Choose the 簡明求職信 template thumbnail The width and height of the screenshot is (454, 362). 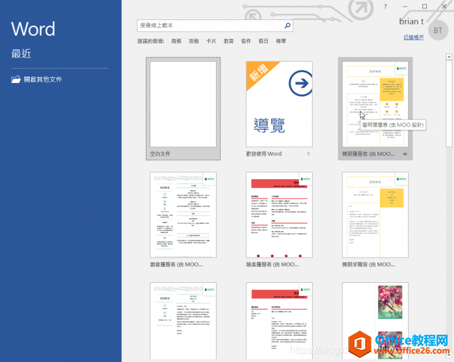pyautogui.click(x=376, y=215)
